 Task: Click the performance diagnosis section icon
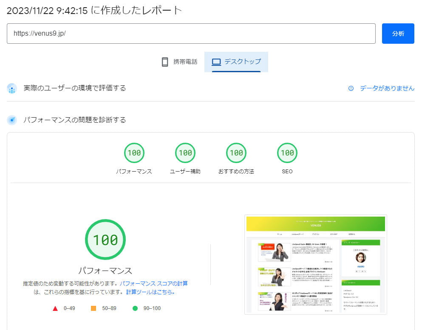coord(12,120)
